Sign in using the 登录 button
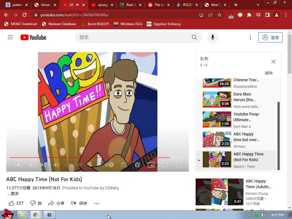Screen dimensions: 292x219 pyautogui.click(x=270, y=37)
